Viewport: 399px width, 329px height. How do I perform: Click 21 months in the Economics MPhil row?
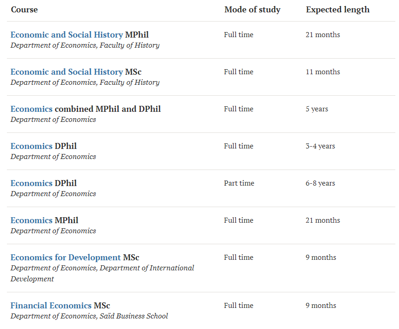pyautogui.click(x=323, y=220)
